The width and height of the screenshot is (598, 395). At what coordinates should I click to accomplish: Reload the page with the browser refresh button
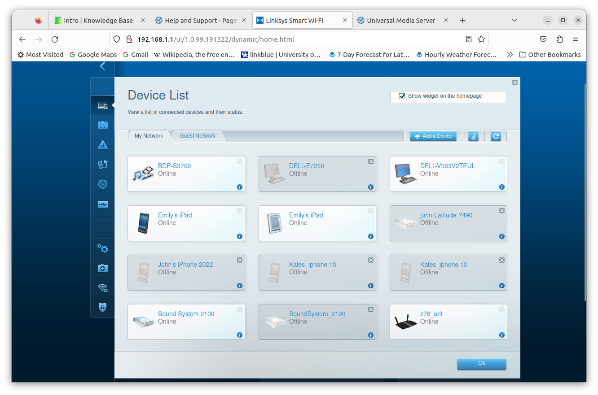[x=55, y=39]
